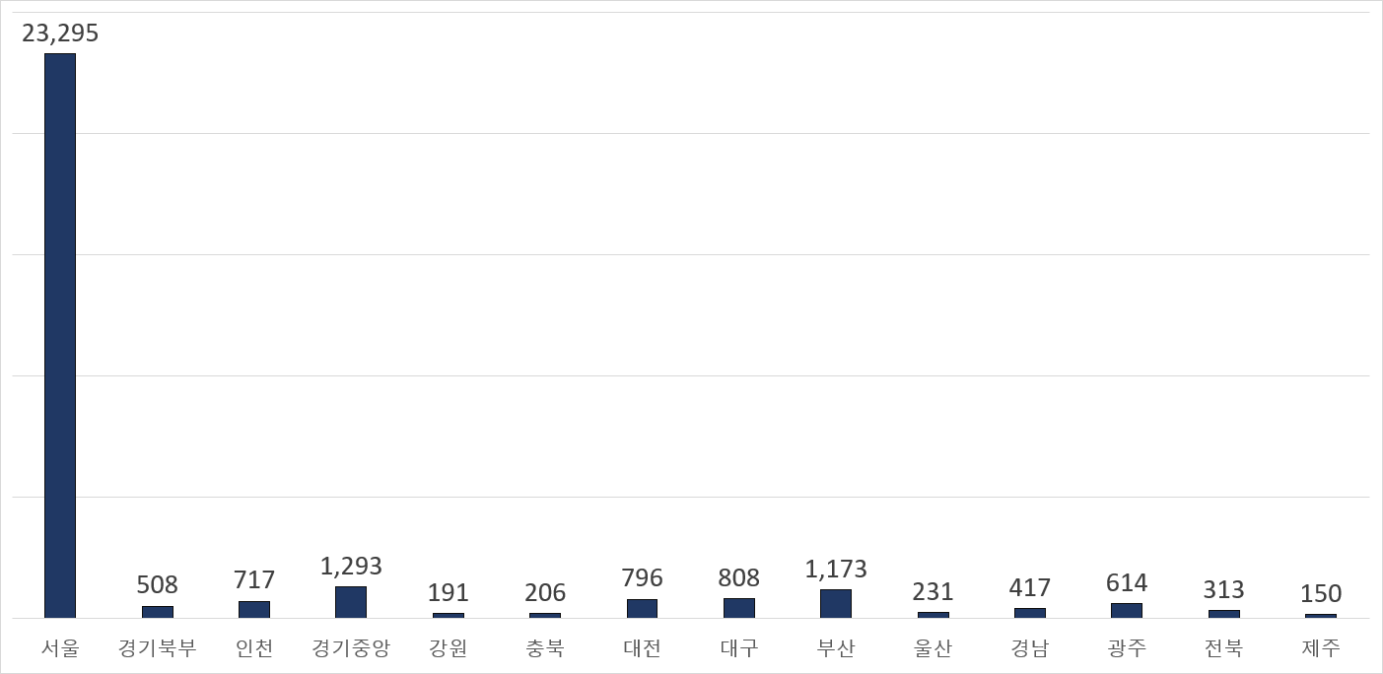Click the 808 data label
This screenshot has width=1383, height=674.
point(738,577)
